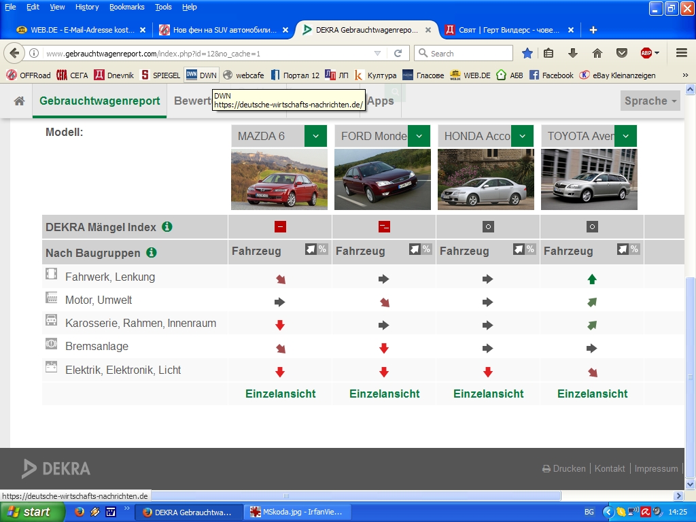
Task: Bookmark this page with the star icon
Action: tap(527, 53)
